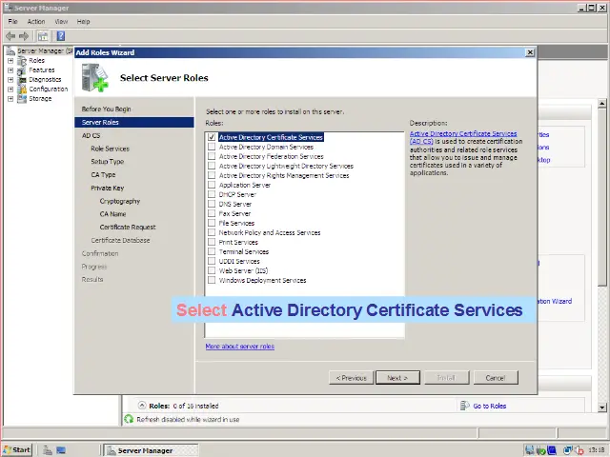Collapse the Roles summary section chevron
This screenshot has height=457, width=610.
pos(142,406)
